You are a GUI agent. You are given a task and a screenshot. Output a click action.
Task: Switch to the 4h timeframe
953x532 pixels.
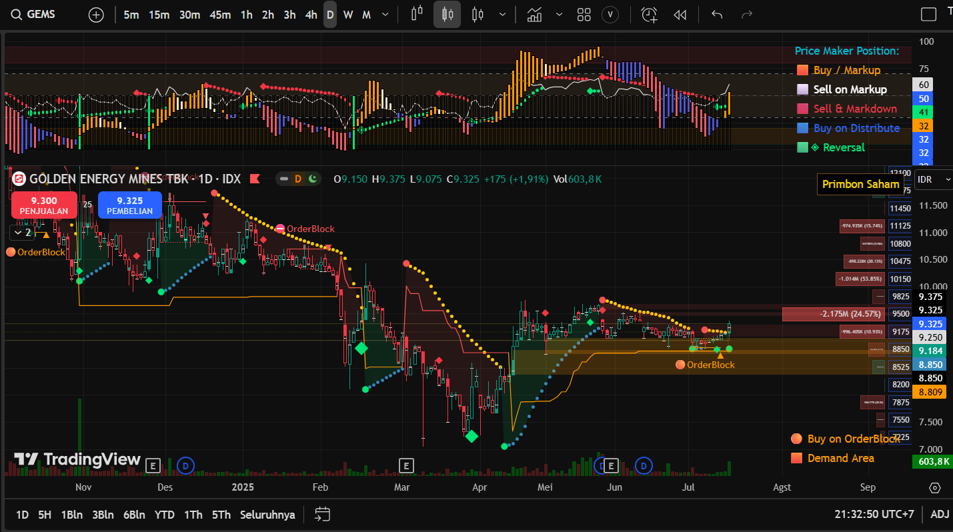pos(311,15)
